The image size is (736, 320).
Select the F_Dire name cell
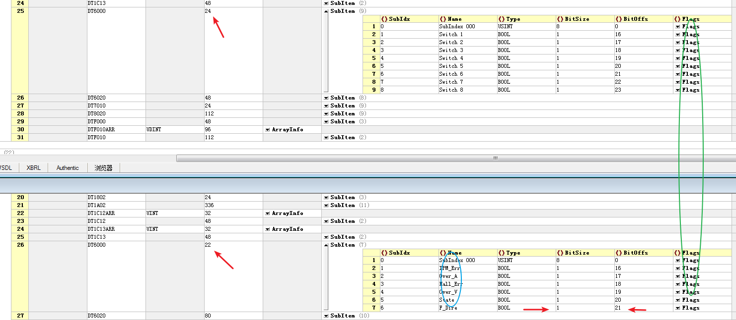point(467,308)
